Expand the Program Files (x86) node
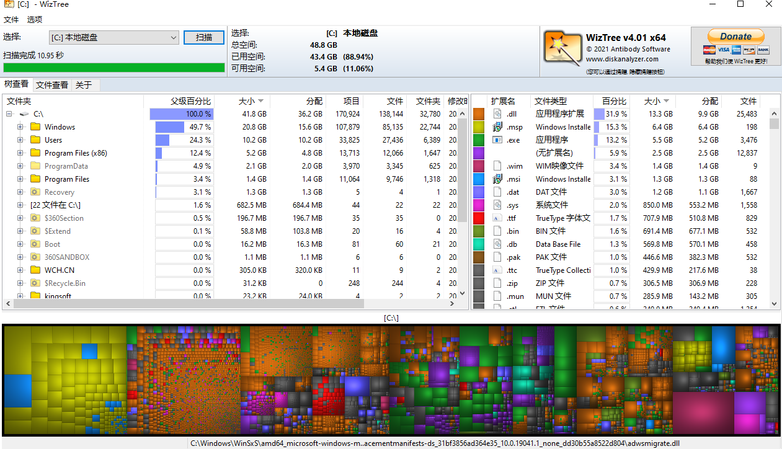 click(19, 153)
